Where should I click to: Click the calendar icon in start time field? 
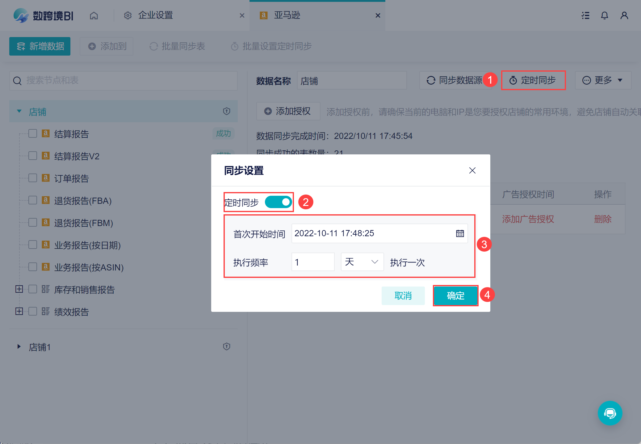(x=460, y=233)
